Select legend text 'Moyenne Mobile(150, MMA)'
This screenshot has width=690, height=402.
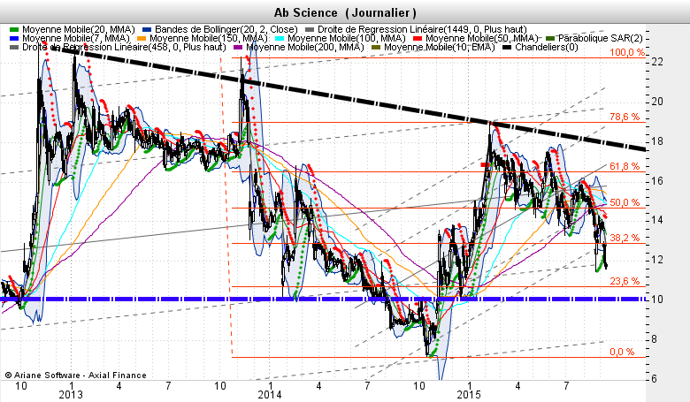tap(209, 38)
